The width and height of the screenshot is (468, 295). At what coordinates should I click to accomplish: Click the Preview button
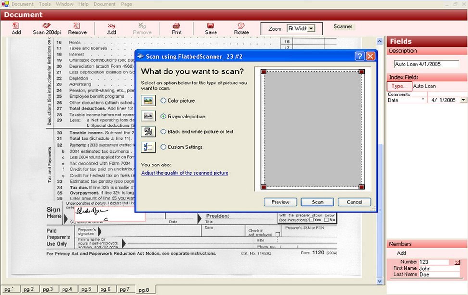pyautogui.click(x=280, y=202)
